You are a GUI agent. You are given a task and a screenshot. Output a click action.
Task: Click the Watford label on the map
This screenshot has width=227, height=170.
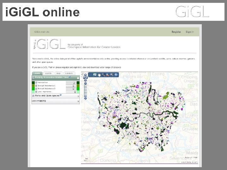coord(106,93)
